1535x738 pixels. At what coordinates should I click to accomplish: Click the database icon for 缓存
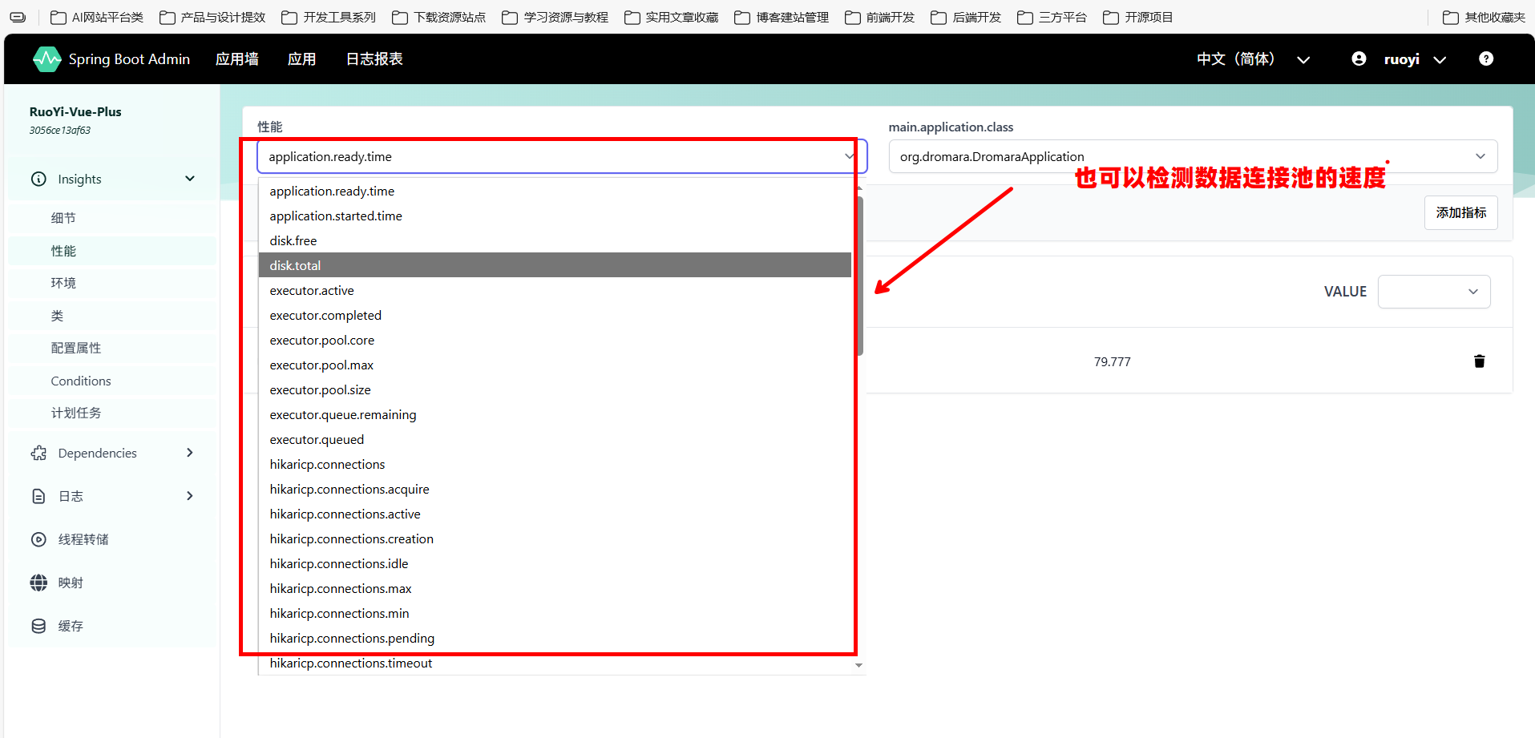click(x=38, y=626)
